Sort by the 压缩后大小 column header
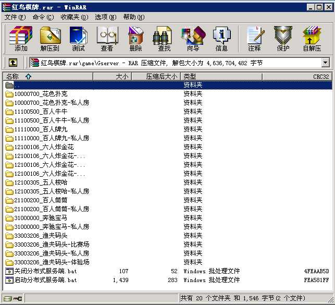Viewport: 335px width, 305px height. (x=156, y=77)
